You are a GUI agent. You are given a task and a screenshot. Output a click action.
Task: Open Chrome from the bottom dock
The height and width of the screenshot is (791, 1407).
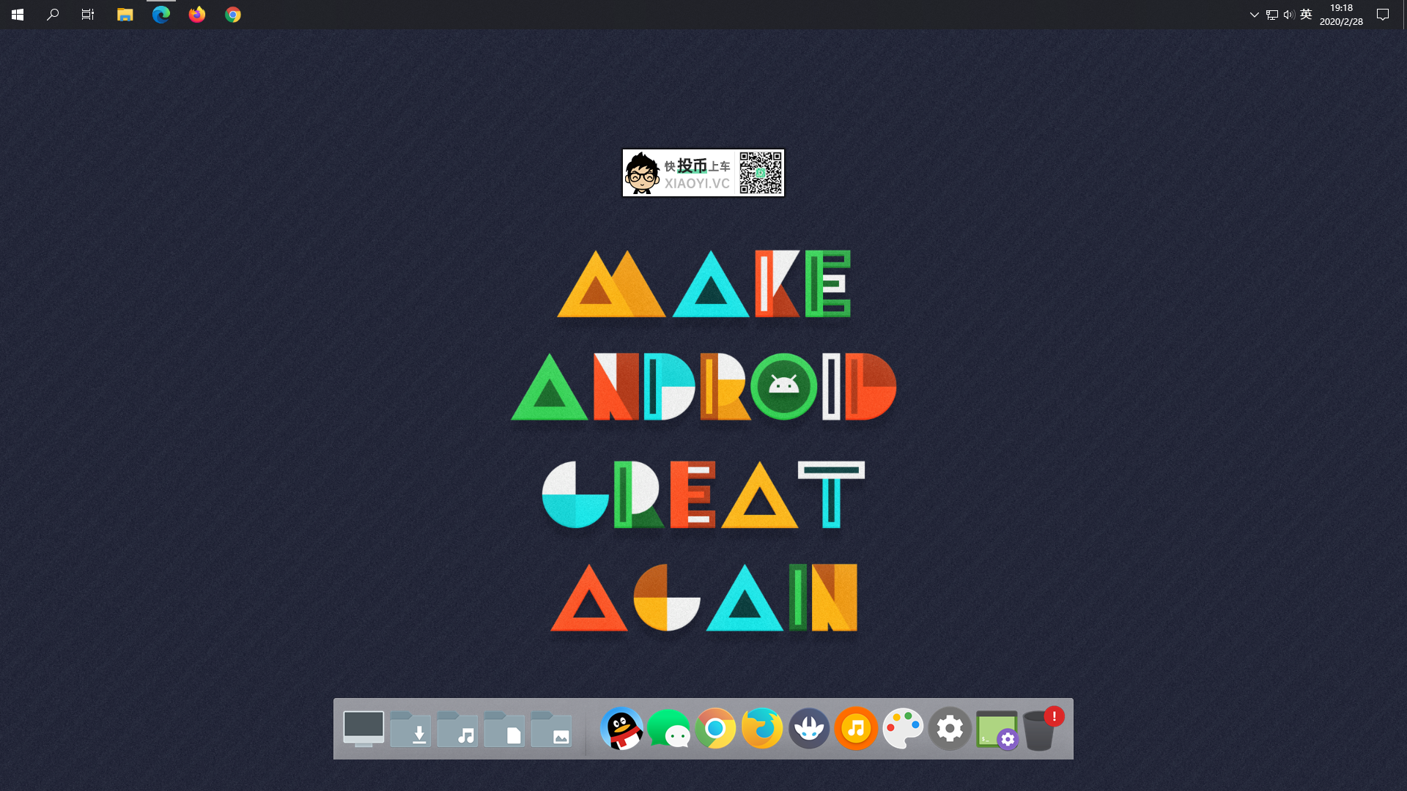pos(715,729)
